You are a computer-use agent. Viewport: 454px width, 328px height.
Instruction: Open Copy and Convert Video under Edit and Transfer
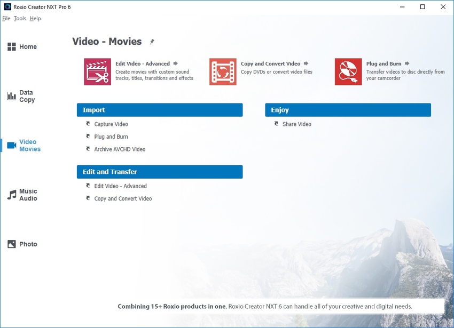pyautogui.click(x=123, y=198)
